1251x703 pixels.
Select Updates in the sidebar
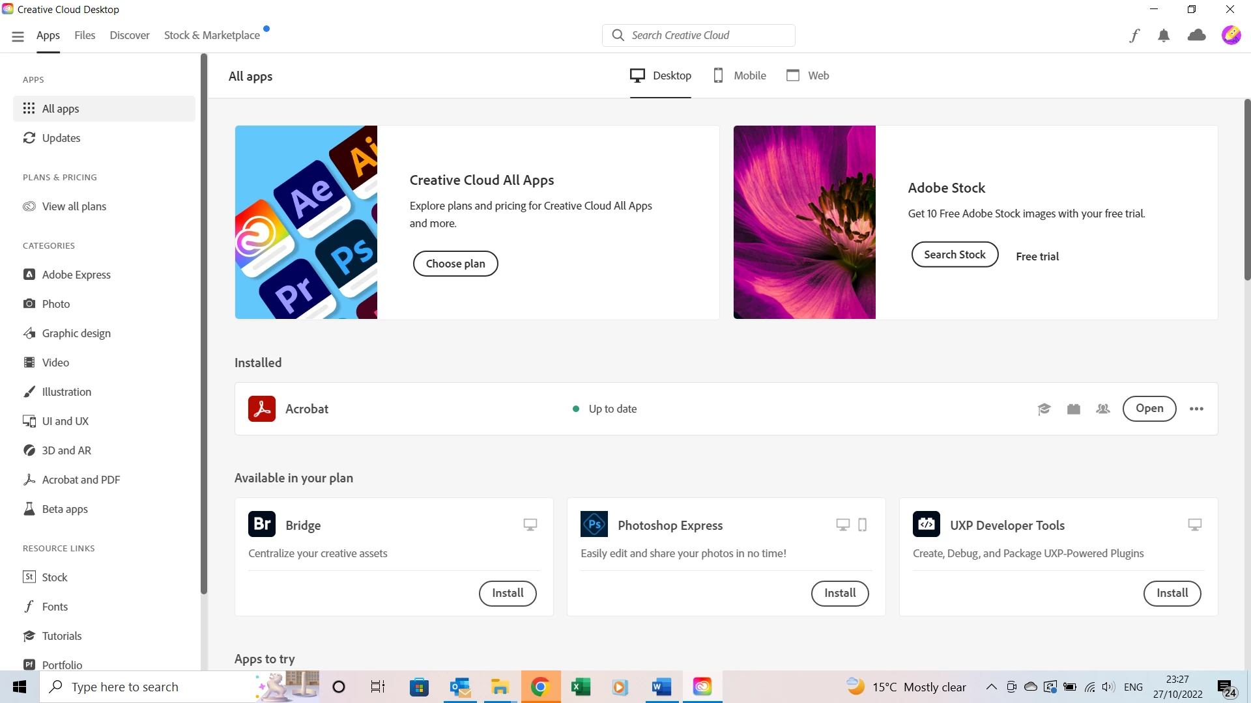[x=61, y=138]
